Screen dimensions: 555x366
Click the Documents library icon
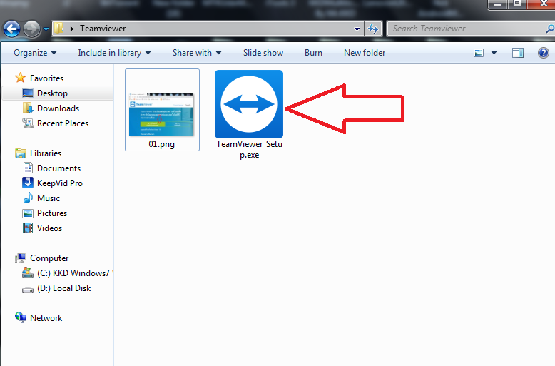(28, 168)
